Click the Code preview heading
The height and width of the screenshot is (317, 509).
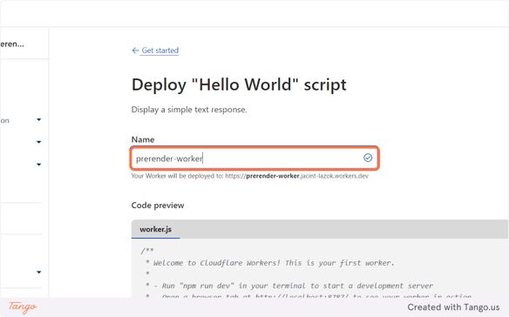pyautogui.click(x=158, y=206)
